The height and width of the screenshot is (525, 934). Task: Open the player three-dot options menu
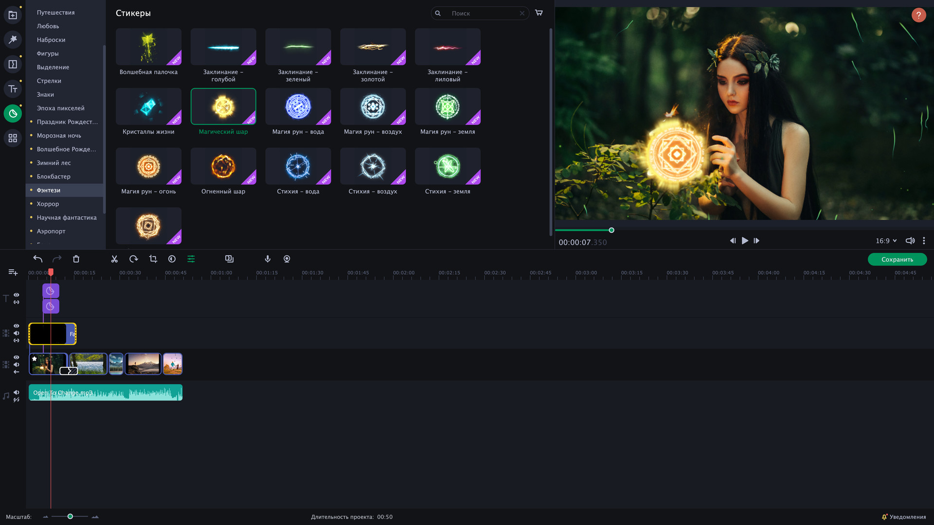click(923, 241)
